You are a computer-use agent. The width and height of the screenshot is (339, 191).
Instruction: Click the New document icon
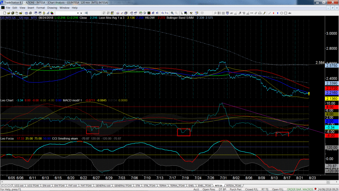pyautogui.click(x=5, y=13)
